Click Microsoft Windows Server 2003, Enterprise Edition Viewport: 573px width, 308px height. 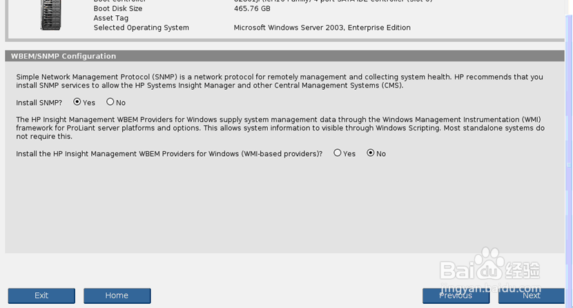(322, 28)
